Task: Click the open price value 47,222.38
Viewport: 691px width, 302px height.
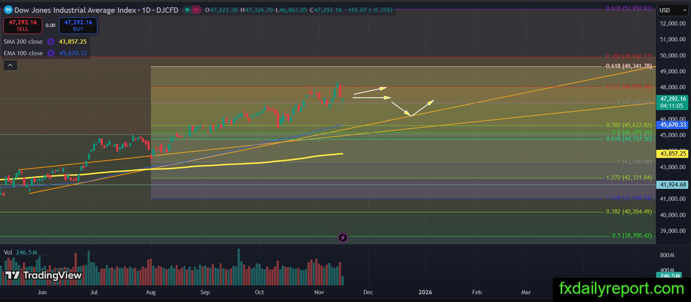Action: 224,10
